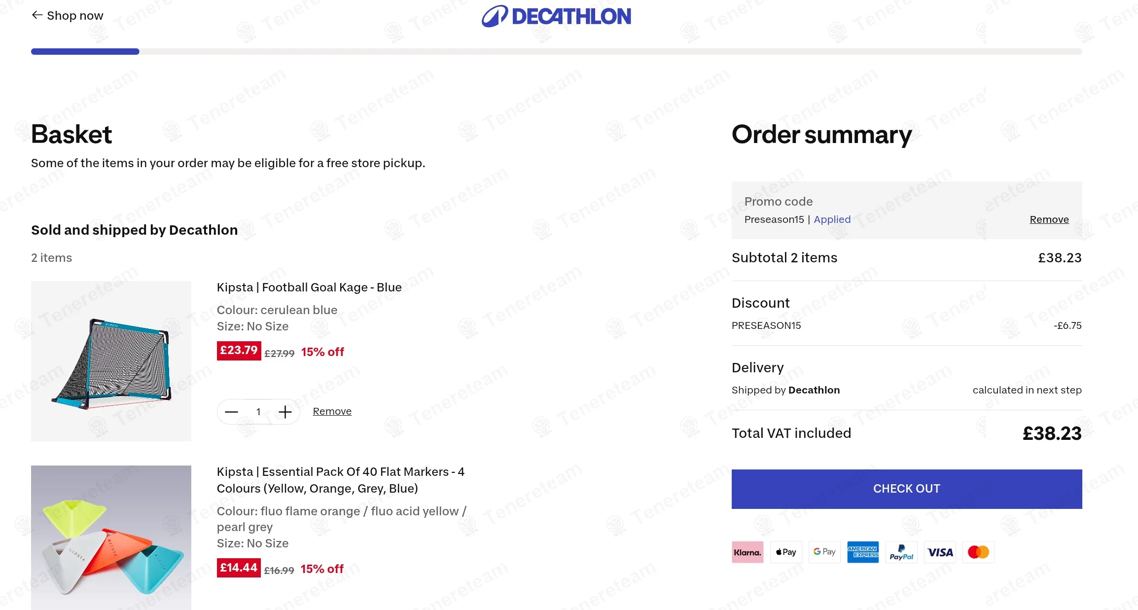
Task: Click the Mastercard icon
Action: click(978, 552)
